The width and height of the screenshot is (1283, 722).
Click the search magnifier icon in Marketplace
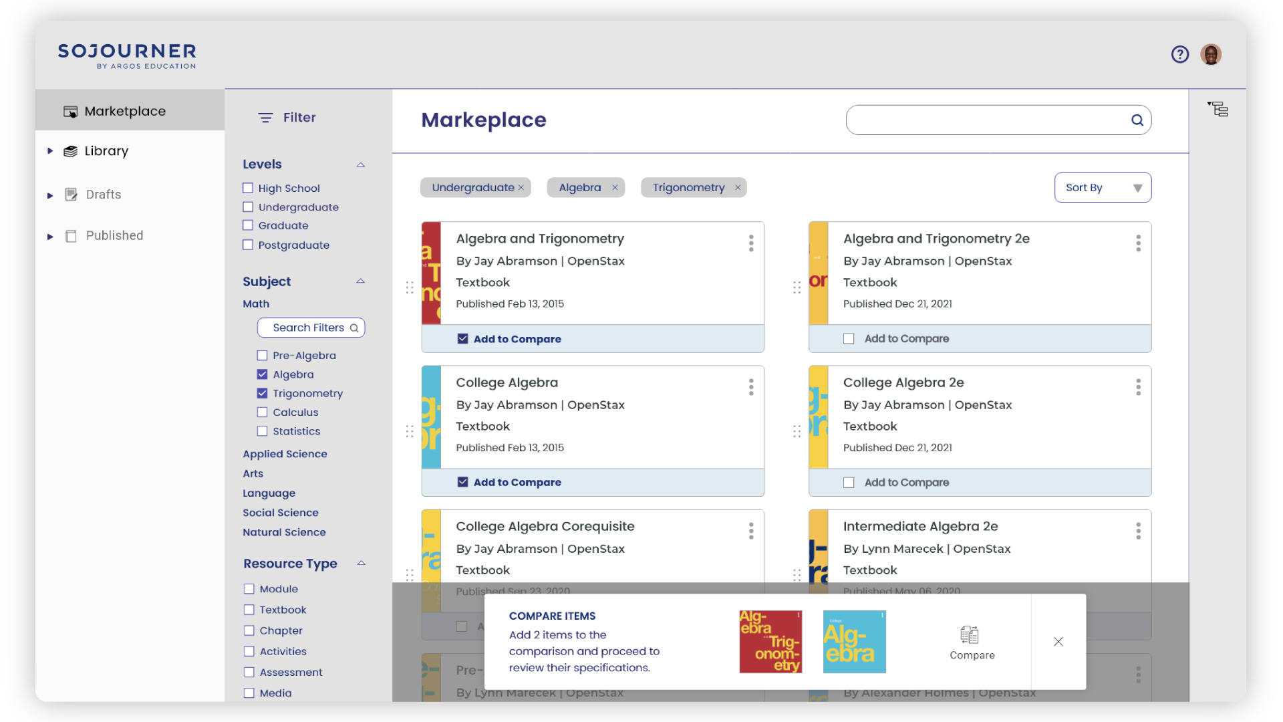click(1137, 120)
